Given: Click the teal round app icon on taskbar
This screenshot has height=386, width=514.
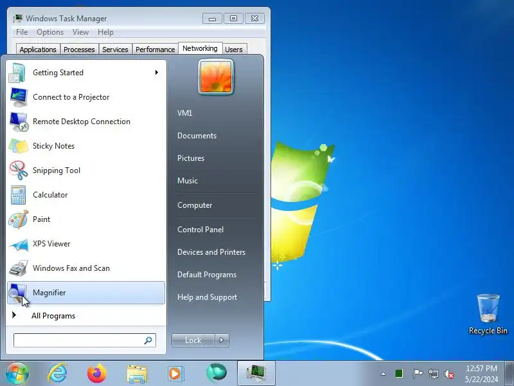Looking at the screenshot, I should [x=217, y=373].
